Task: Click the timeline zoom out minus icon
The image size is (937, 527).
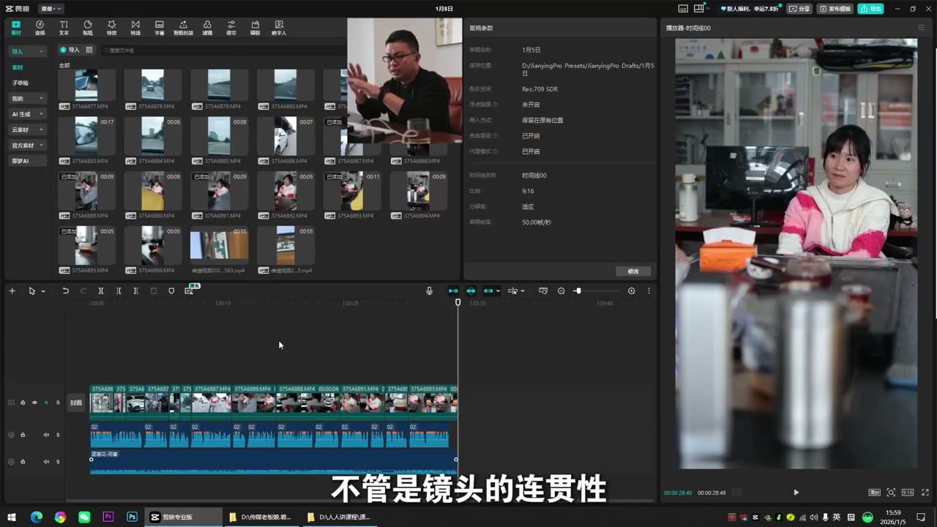Action: pos(561,291)
